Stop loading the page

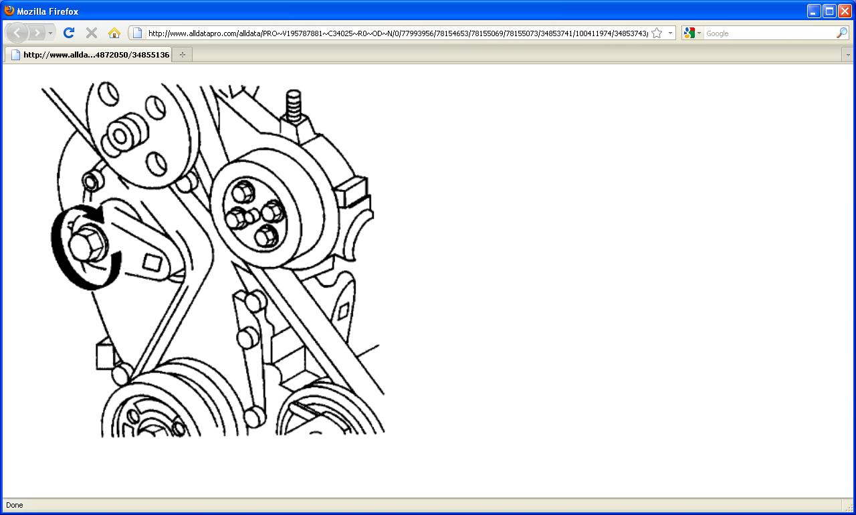pyautogui.click(x=92, y=33)
